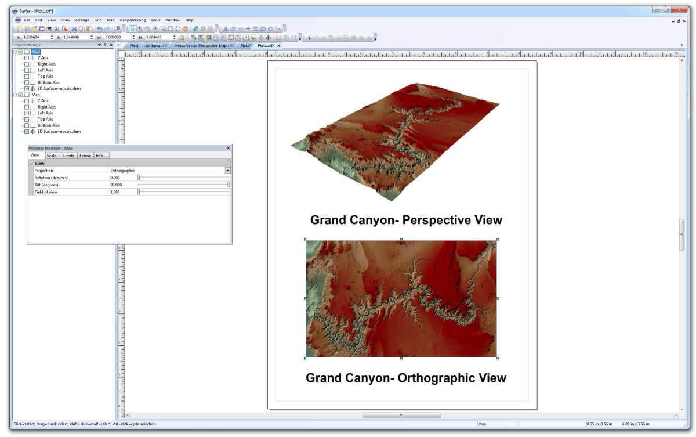Uncheck 3D Surface-mosaic.dem in second Map
The width and height of the screenshot is (696, 437).
(x=26, y=131)
